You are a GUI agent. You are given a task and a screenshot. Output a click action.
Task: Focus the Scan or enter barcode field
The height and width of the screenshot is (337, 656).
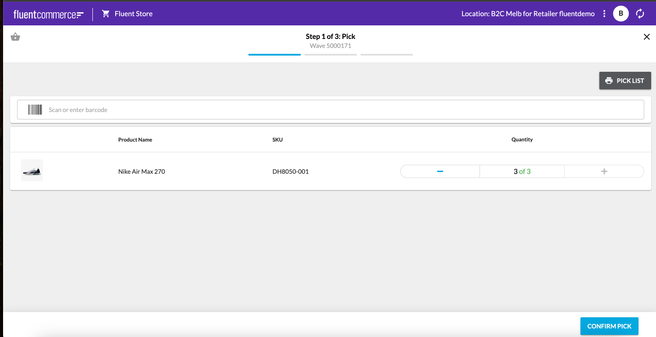point(342,110)
